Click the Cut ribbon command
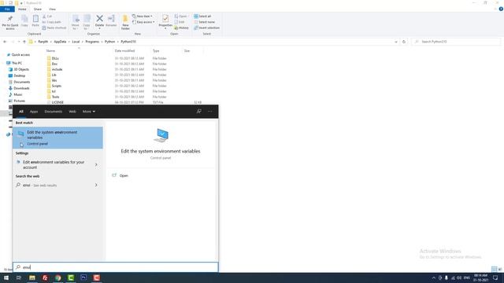 47,16
